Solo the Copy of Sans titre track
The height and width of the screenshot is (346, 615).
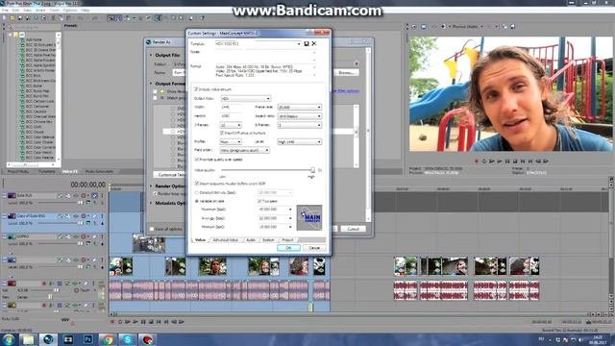click(102, 216)
